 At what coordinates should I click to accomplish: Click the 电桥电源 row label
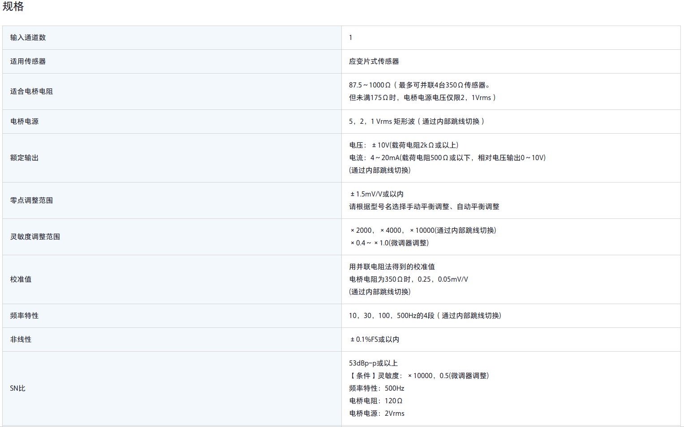coord(24,122)
